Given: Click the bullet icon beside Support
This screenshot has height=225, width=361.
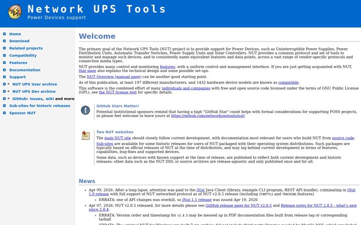Looking at the screenshot, I should [5, 77].
